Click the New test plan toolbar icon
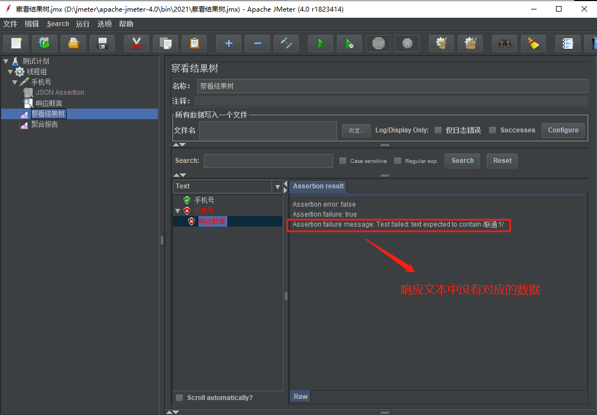Image resolution: width=597 pixels, height=415 pixels. [16, 43]
